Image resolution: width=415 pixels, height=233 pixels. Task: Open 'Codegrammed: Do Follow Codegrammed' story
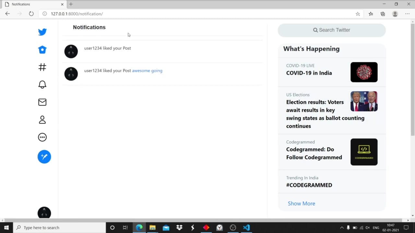pos(314,153)
